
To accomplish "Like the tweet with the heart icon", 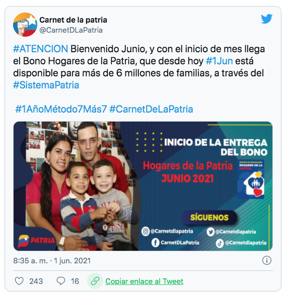I will (x=19, y=281).
